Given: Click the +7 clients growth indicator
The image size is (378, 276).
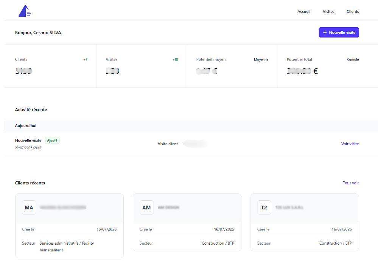Looking at the screenshot, I should (x=85, y=59).
